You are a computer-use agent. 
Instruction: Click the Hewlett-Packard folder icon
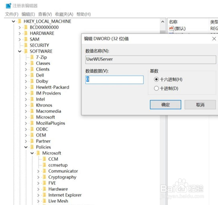tap(32, 87)
